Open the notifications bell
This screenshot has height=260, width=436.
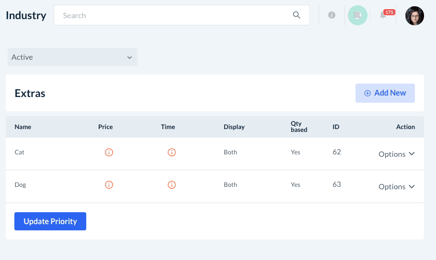383,15
